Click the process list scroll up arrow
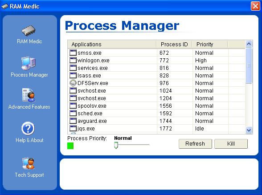This screenshot has height=195, width=262. 249,44
